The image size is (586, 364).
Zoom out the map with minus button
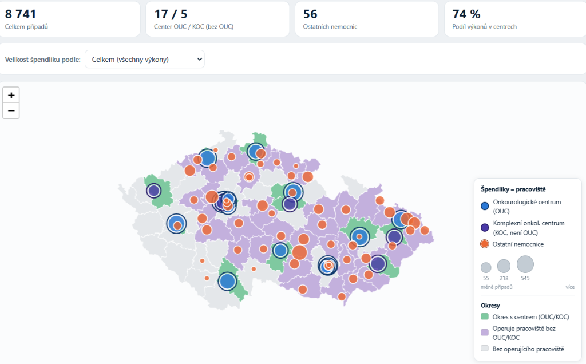click(11, 111)
